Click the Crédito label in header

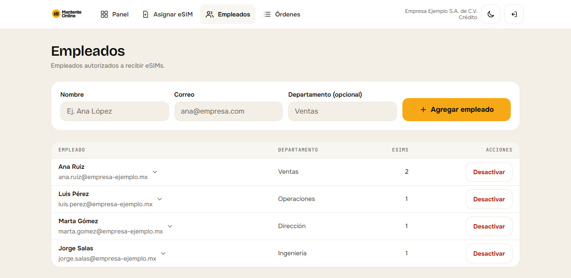tap(468, 17)
